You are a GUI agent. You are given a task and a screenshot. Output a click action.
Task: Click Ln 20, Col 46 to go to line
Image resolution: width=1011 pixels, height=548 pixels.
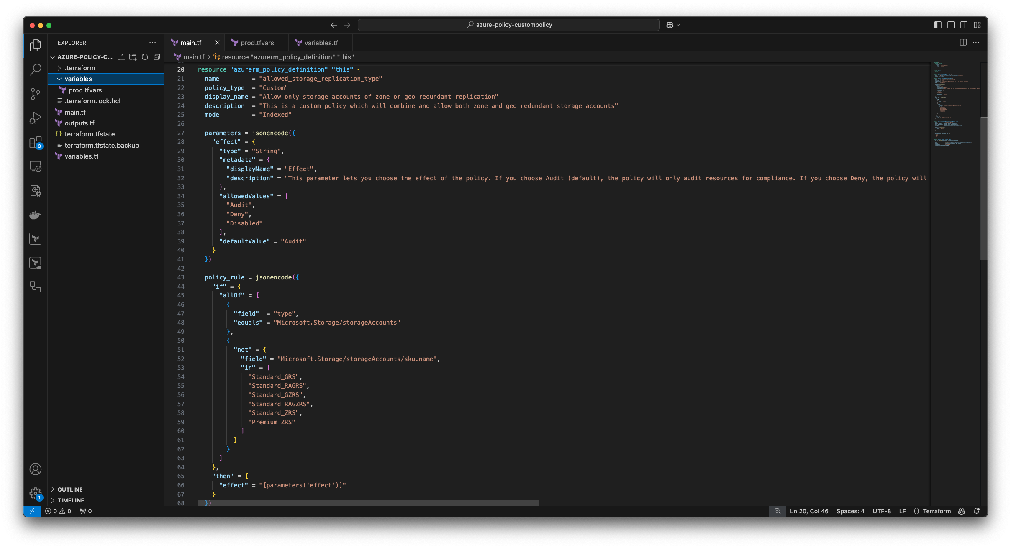click(x=808, y=511)
